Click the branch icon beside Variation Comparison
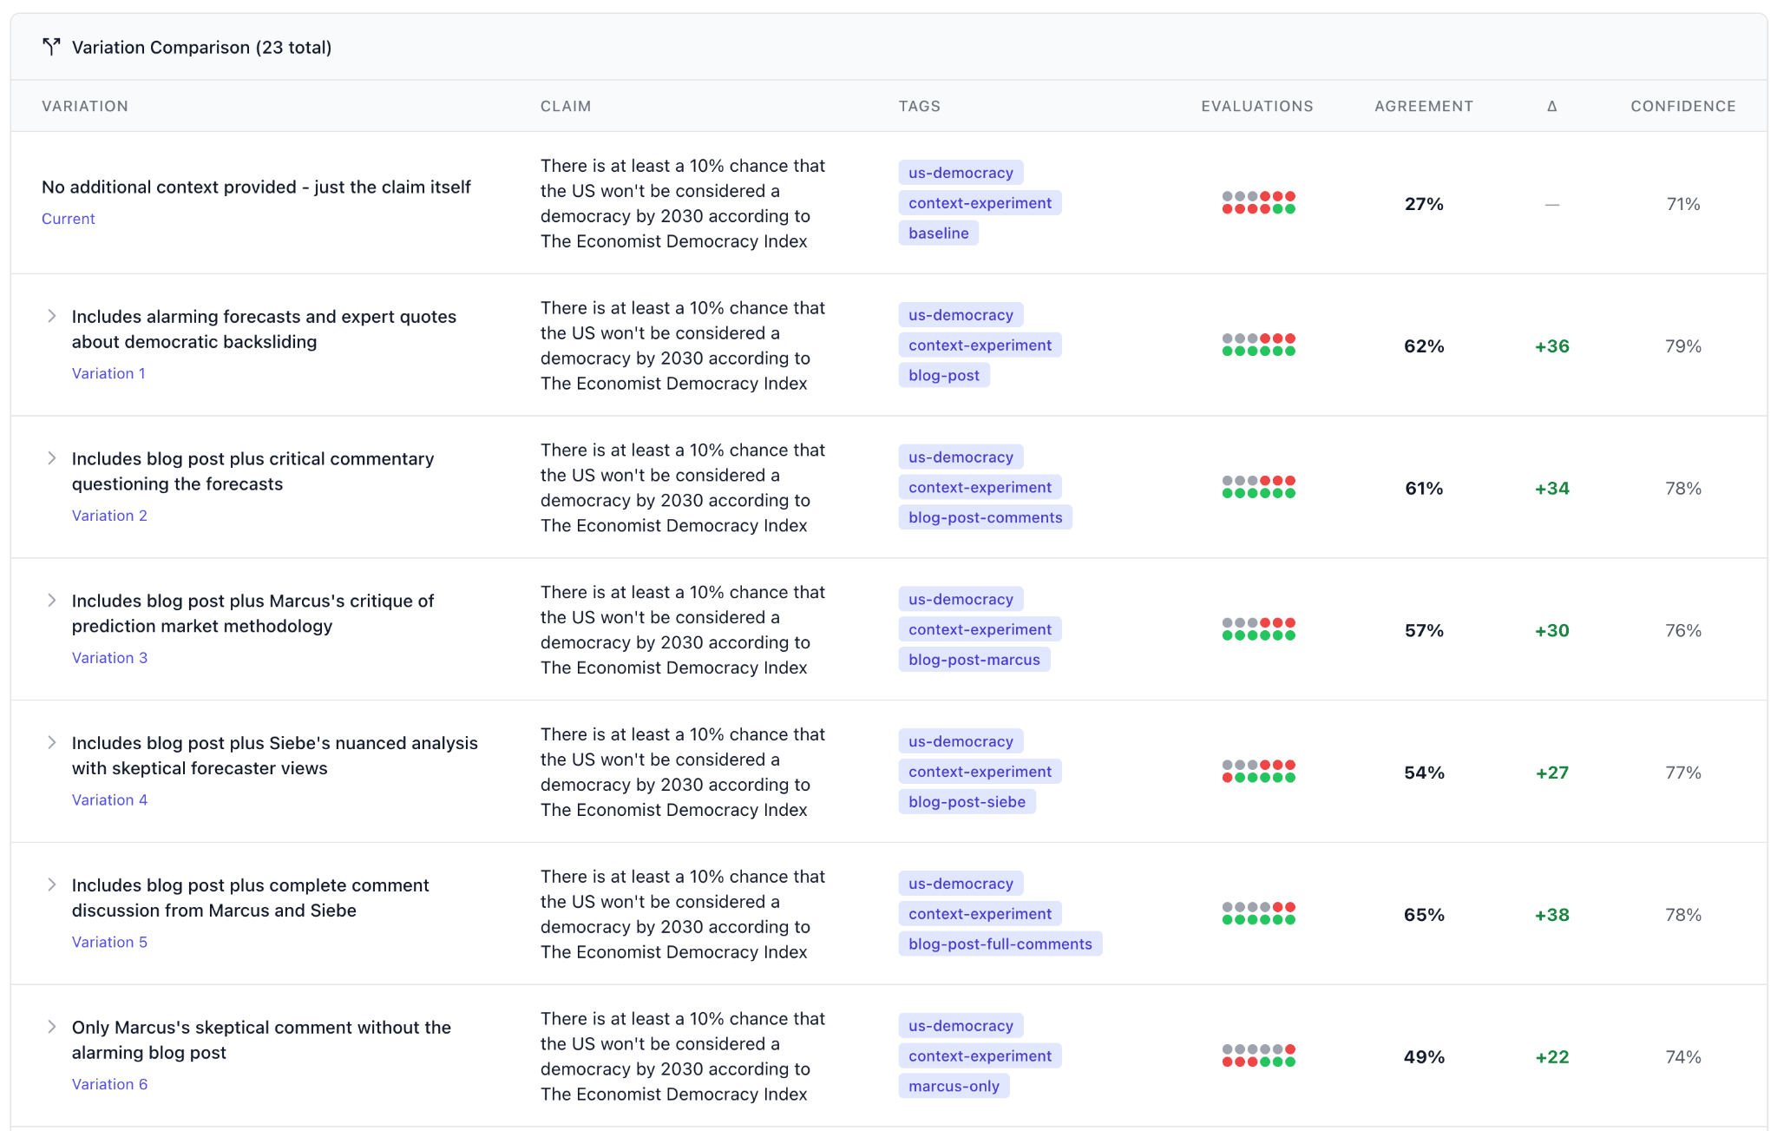The image size is (1777, 1131). pos(51,47)
